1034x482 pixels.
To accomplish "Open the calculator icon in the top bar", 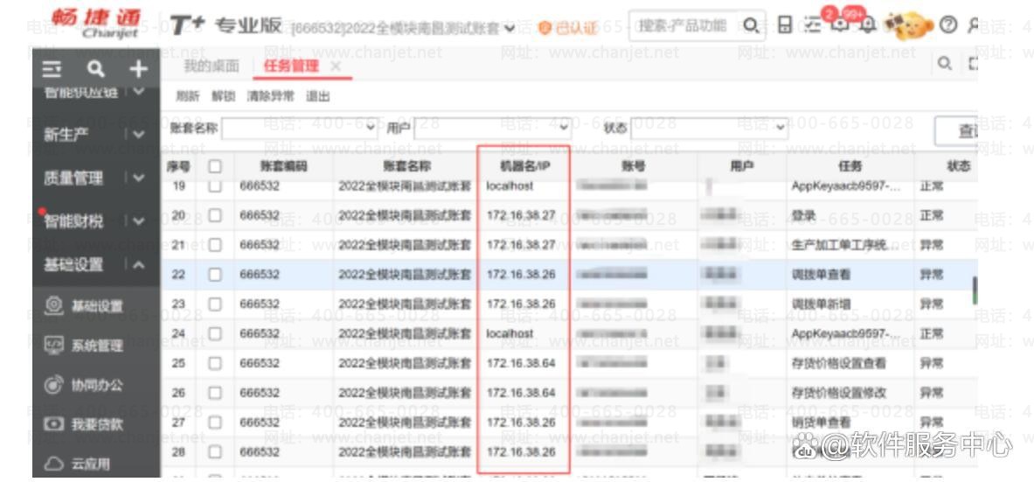I will pos(784,25).
